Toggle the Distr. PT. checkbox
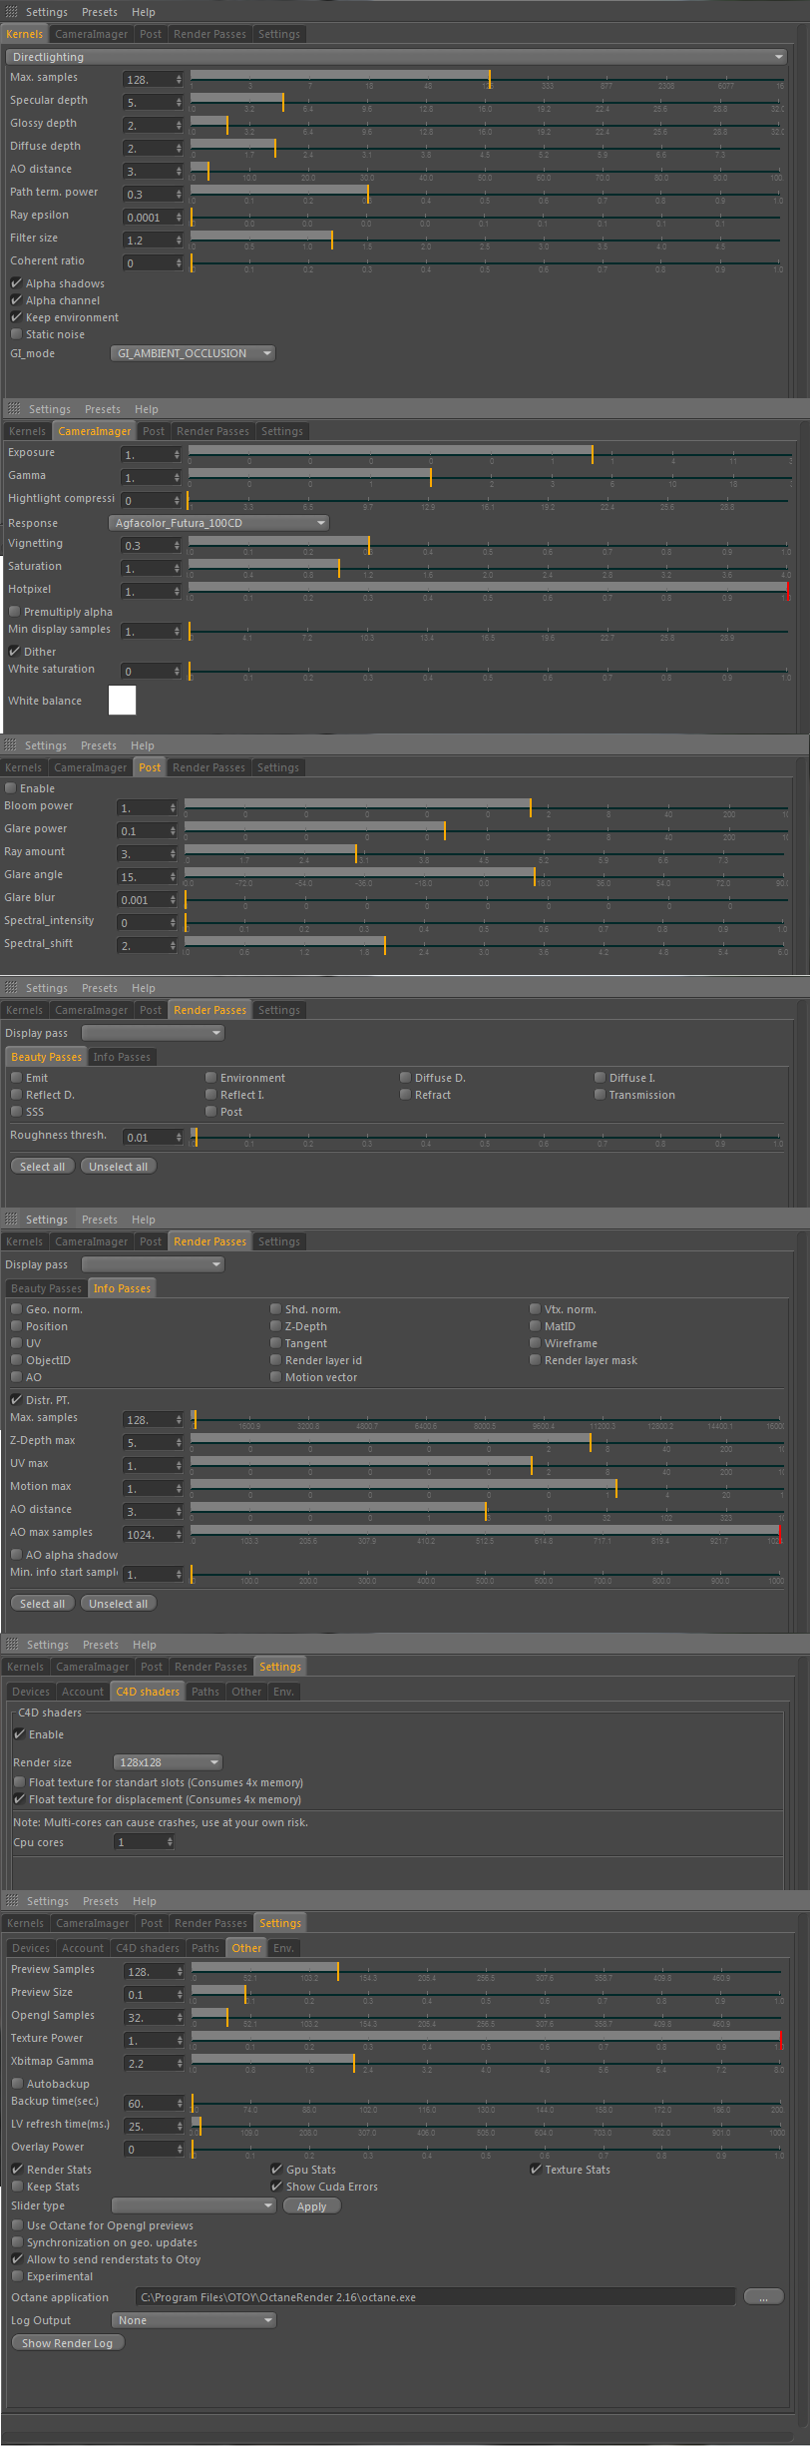811x2446 pixels. [x=16, y=1400]
